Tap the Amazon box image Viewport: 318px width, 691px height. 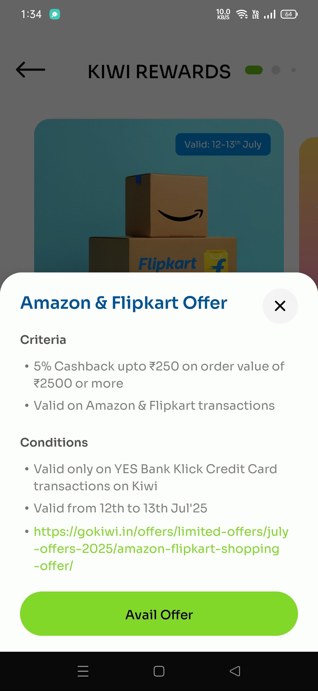167,205
